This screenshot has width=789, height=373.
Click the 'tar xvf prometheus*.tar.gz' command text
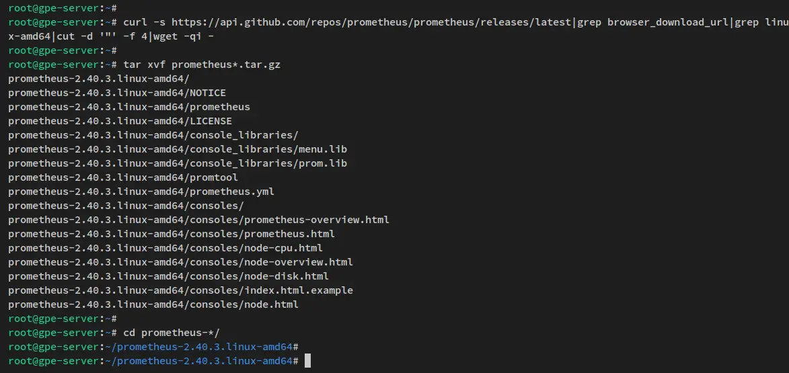(202, 65)
